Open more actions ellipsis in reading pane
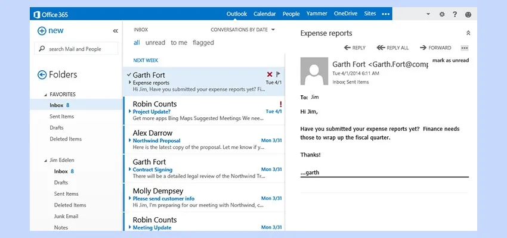507x238 pixels. (464, 48)
